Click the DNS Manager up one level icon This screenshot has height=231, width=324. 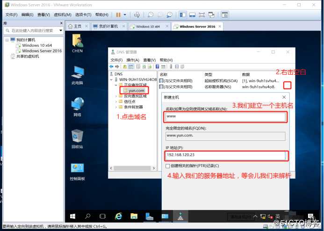tap(125, 66)
